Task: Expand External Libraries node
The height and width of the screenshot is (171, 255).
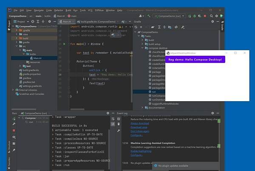Action: click(13, 90)
